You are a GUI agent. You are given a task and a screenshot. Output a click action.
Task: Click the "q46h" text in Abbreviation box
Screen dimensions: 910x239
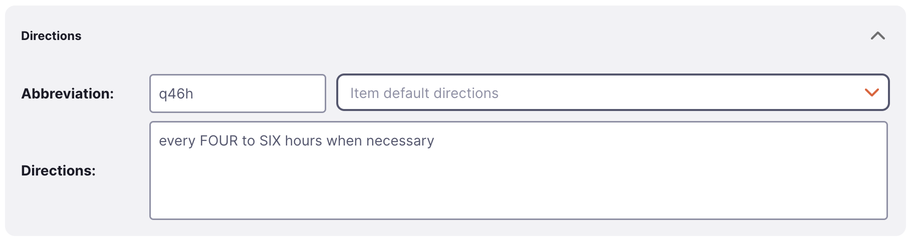(176, 94)
